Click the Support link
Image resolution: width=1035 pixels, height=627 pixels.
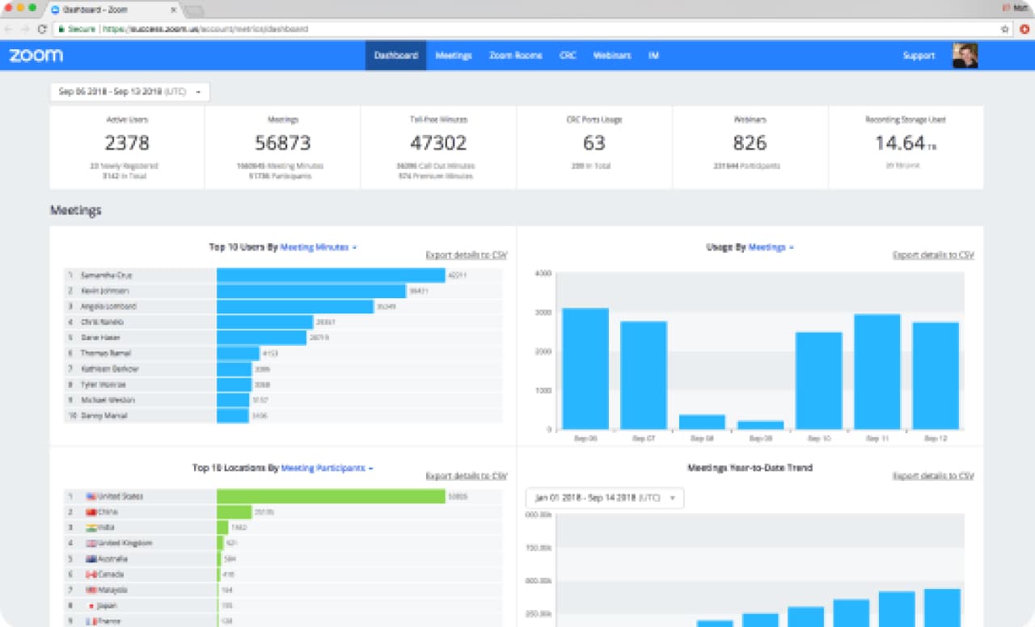(x=919, y=55)
